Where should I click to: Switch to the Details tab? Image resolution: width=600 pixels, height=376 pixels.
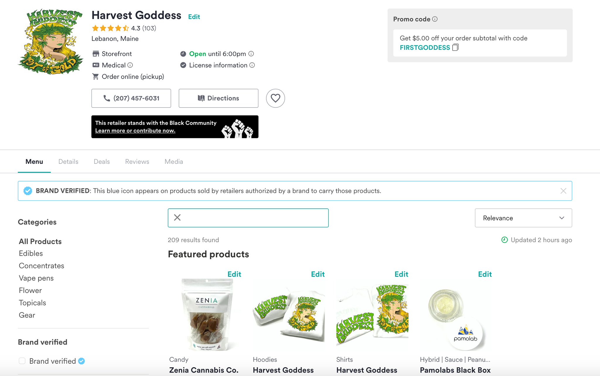(x=68, y=161)
